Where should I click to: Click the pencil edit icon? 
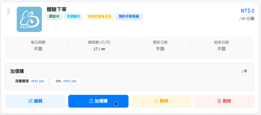31,101
